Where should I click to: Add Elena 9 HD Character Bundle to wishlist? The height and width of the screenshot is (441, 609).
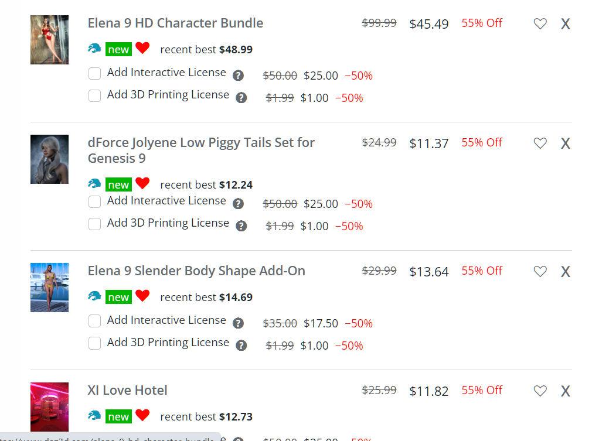(x=540, y=23)
